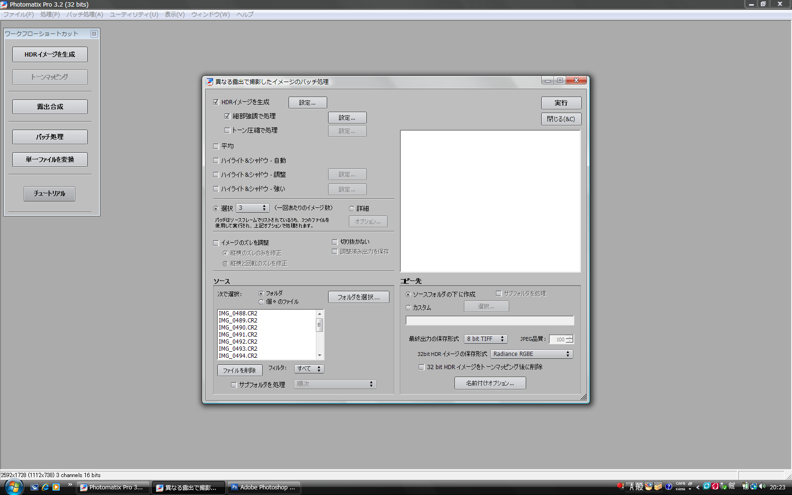Launch Internet Explorer from quick launch
The width and height of the screenshot is (792, 495).
point(45,487)
